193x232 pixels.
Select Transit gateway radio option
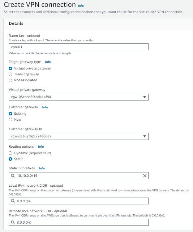[x=11, y=74]
